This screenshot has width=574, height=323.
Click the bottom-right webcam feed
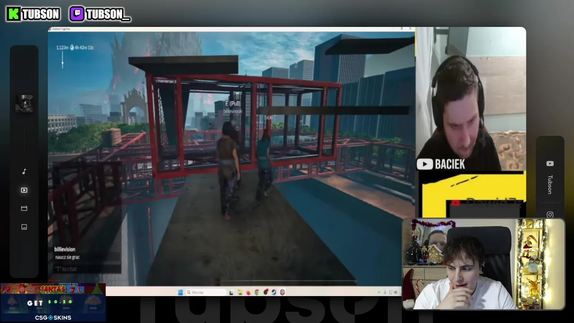click(483, 264)
